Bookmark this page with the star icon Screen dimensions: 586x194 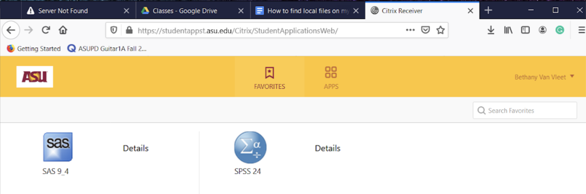coord(441,30)
